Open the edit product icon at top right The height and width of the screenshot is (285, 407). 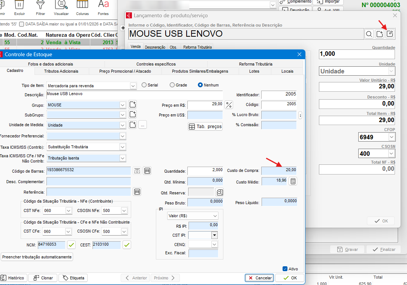pos(390,34)
